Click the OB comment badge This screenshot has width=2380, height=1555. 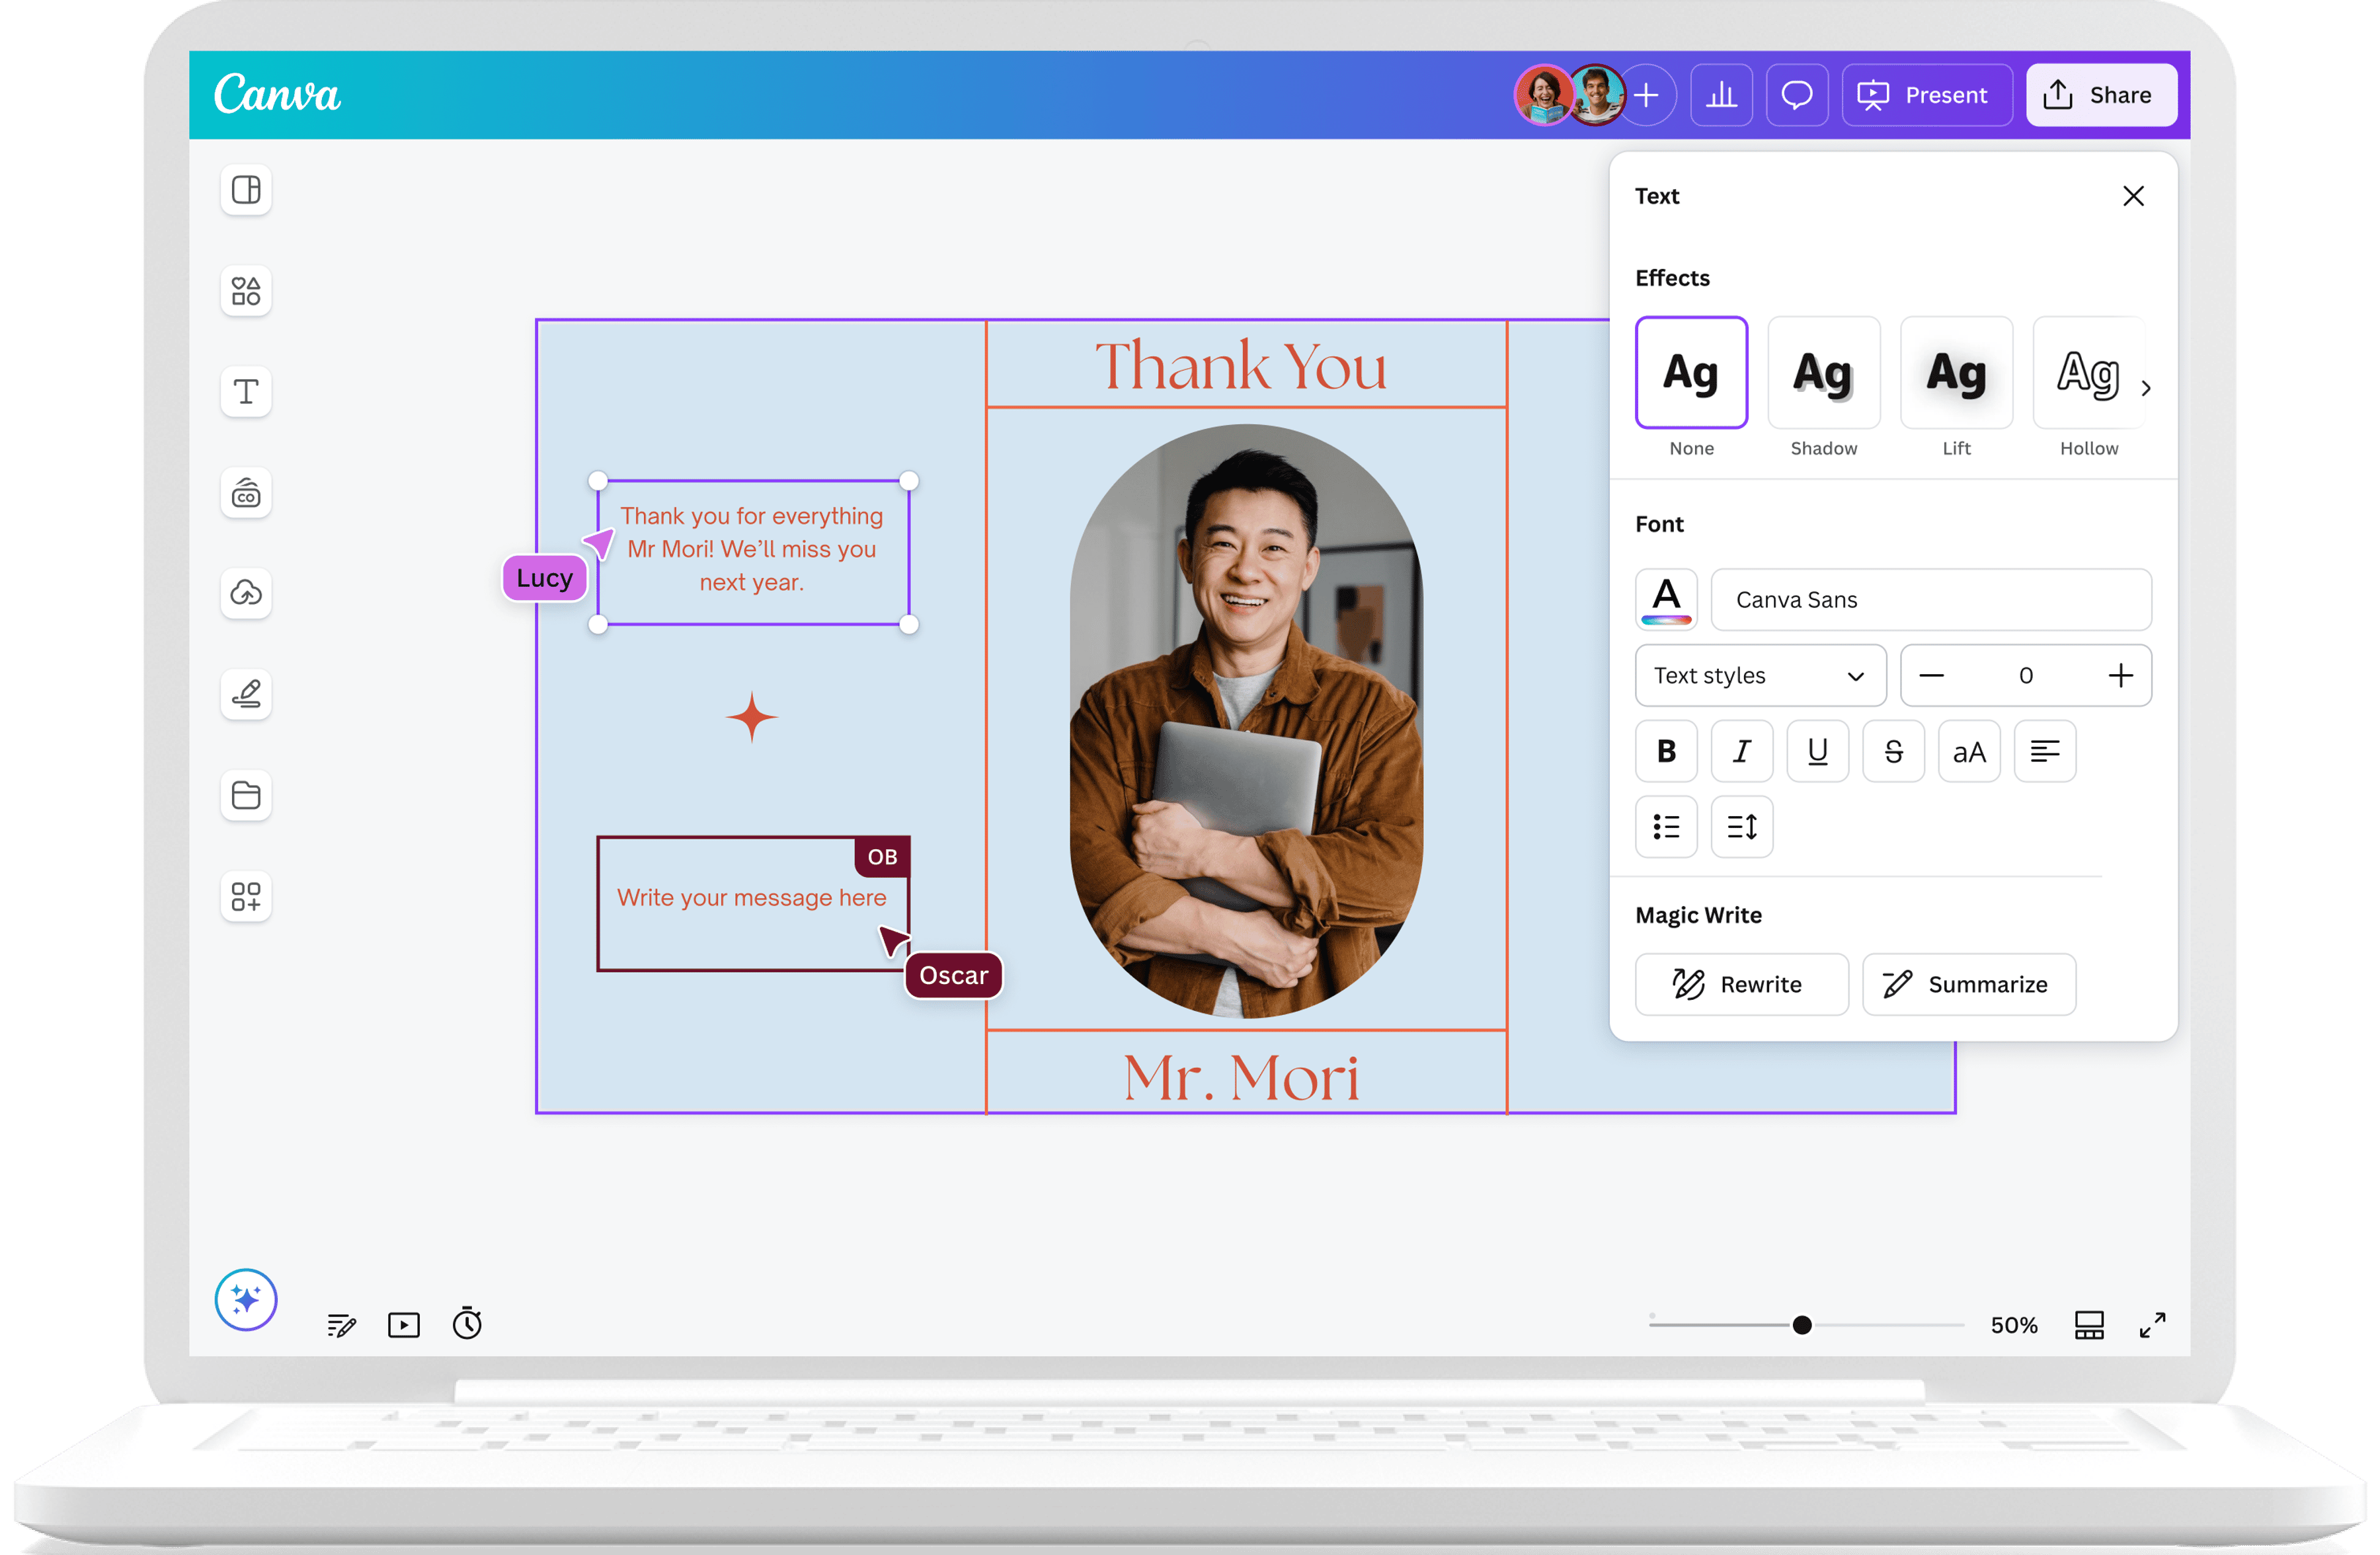pyautogui.click(x=882, y=856)
